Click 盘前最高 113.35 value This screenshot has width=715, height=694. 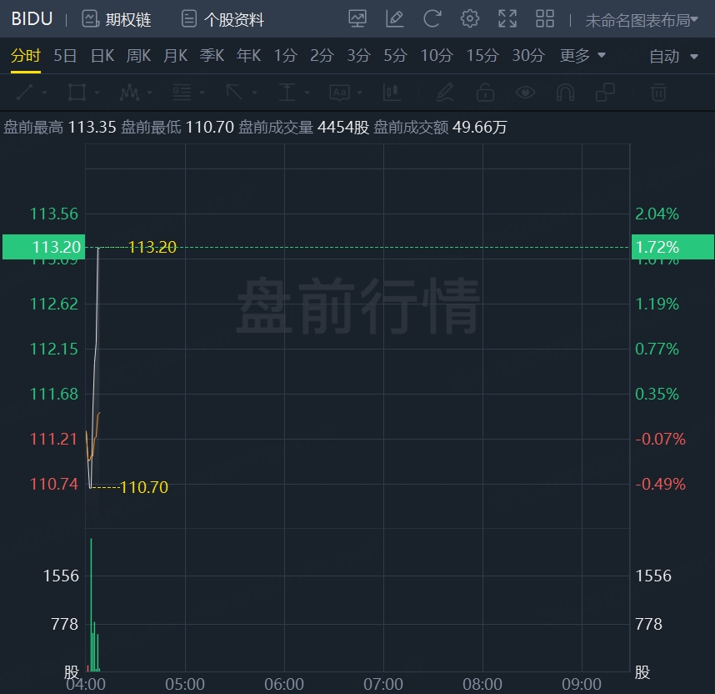(60, 128)
